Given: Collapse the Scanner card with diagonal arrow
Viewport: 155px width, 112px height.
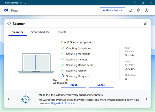Looking at the screenshot, I should point(145,23).
